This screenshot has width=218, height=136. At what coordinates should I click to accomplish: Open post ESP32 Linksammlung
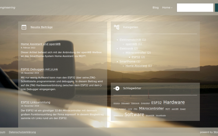point(36,102)
